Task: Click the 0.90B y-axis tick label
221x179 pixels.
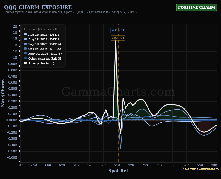Action: tap(13, 64)
